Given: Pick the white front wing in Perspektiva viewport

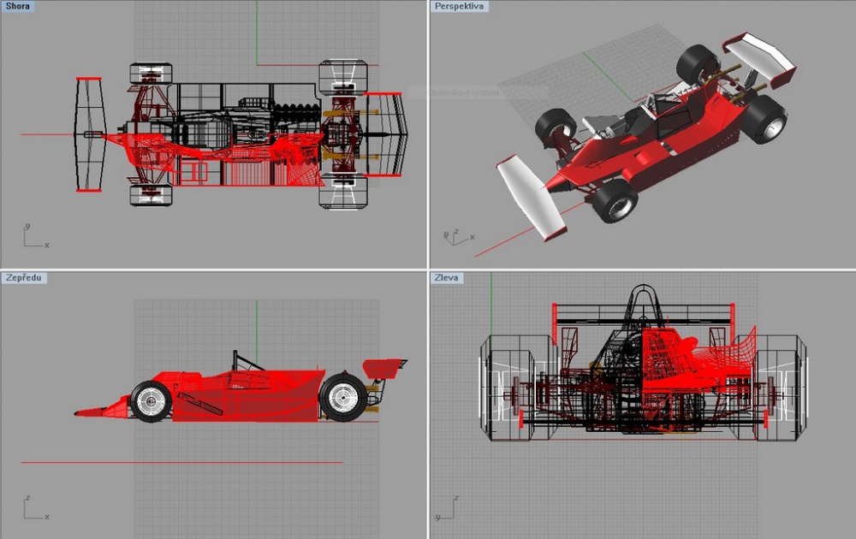Looking at the screenshot, I should (x=530, y=198).
